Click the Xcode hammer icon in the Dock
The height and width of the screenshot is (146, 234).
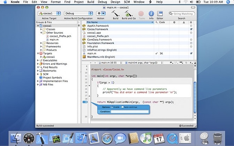click(x=41, y=138)
